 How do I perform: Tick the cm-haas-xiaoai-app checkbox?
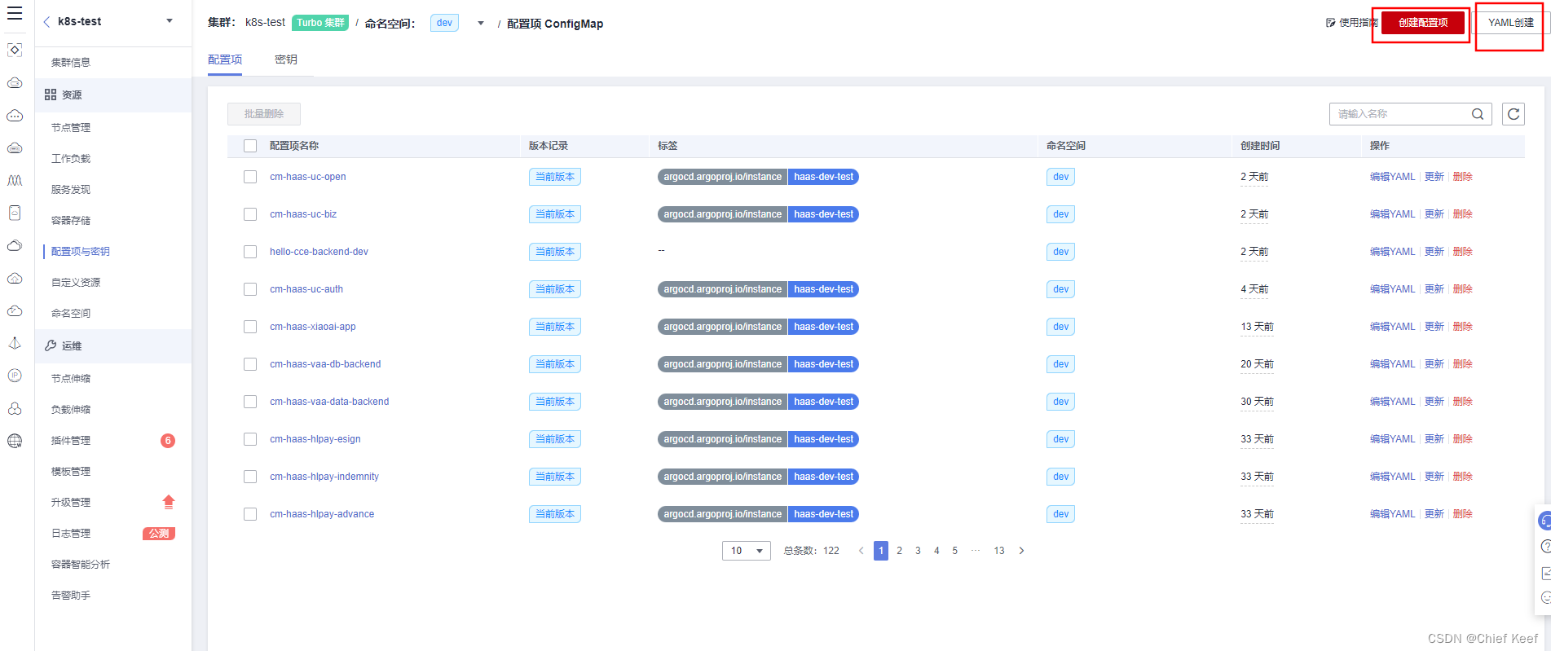250,327
